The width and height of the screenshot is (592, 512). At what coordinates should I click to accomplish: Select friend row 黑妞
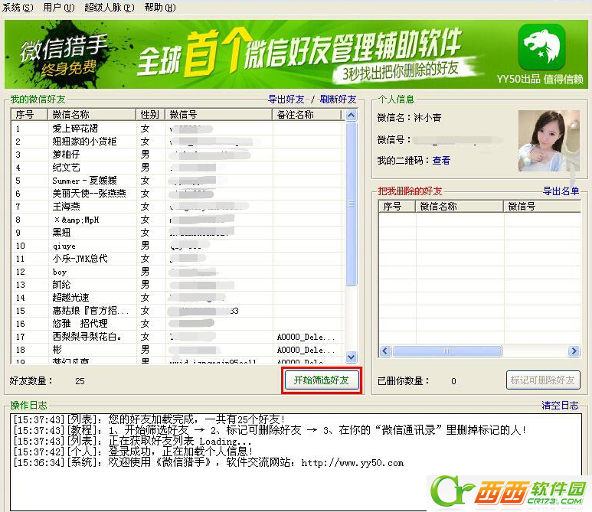point(178,233)
